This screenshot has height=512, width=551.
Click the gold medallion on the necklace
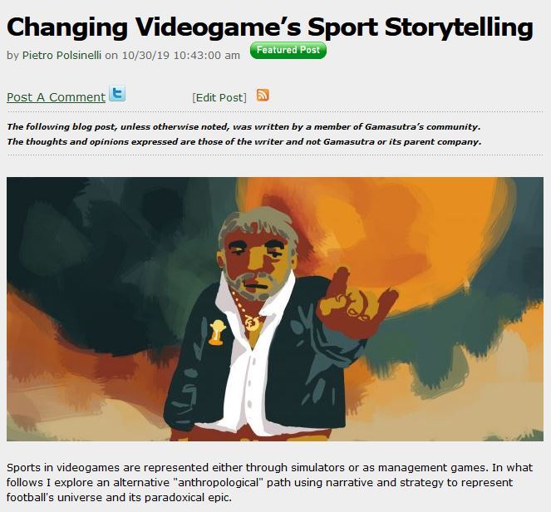click(253, 323)
